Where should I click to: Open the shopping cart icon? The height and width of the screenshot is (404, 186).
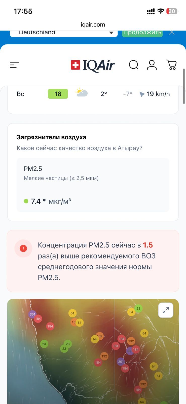171,65
